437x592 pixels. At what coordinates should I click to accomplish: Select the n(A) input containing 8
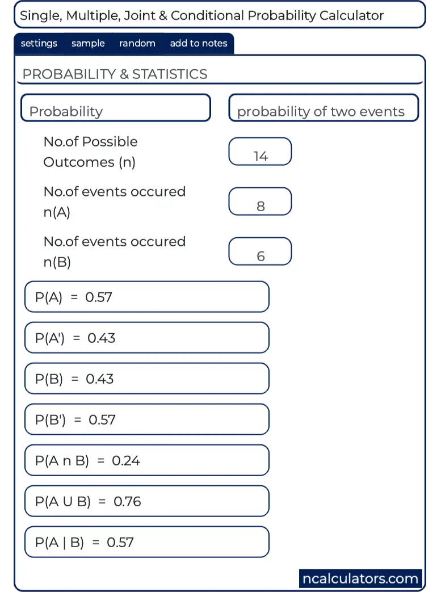click(260, 201)
